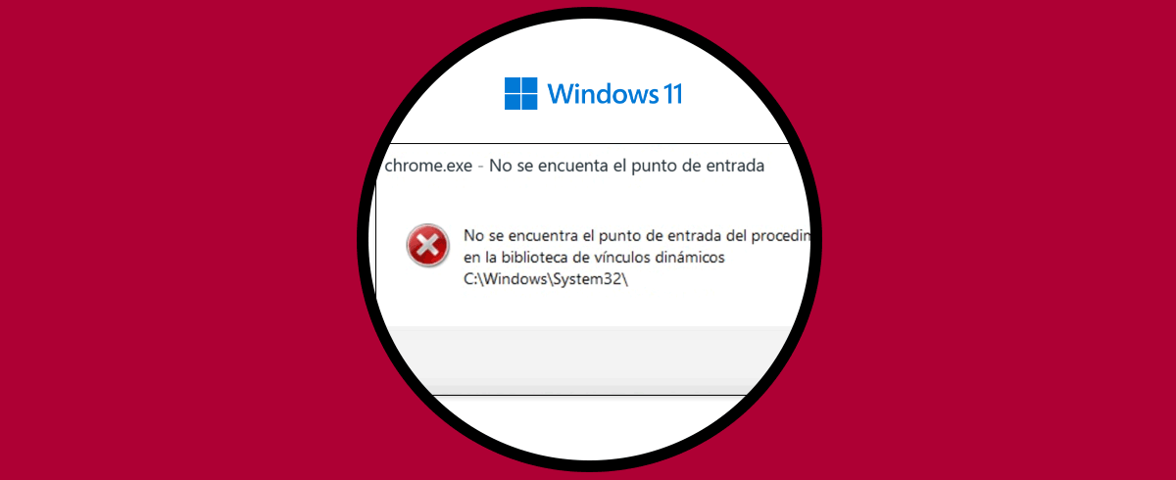Click the numeral "11" in the wordmark

(671, 94)
